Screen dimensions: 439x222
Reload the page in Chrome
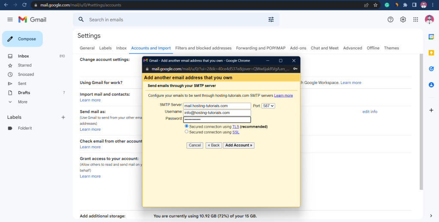[24, 5]
